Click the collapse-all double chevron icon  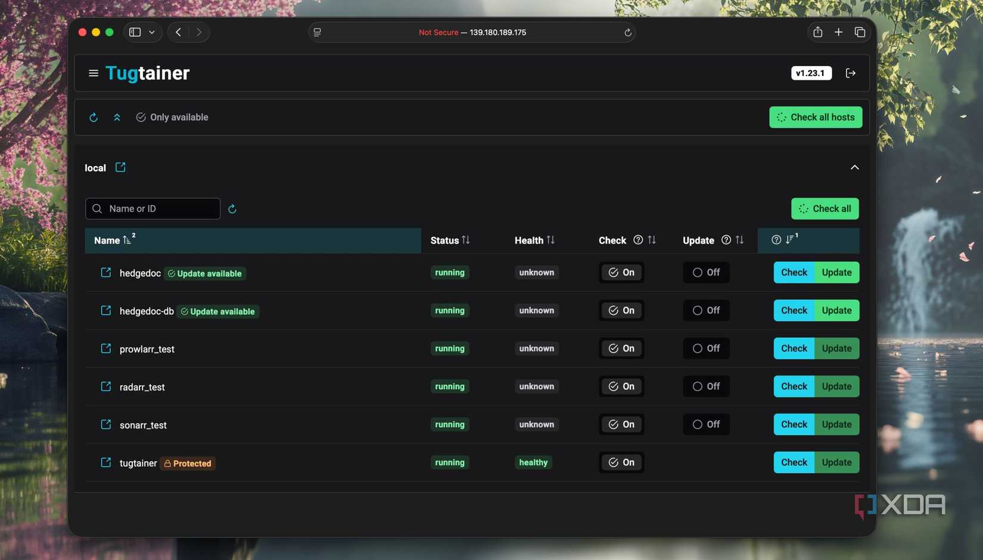(117, 117)
